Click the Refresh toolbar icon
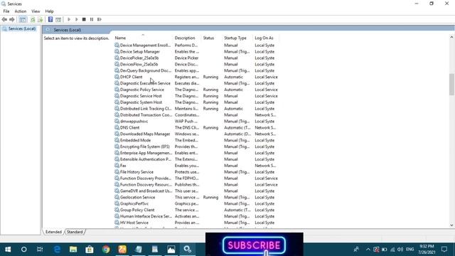This screenshot has width=455, height=256. [x=33, y=19]
